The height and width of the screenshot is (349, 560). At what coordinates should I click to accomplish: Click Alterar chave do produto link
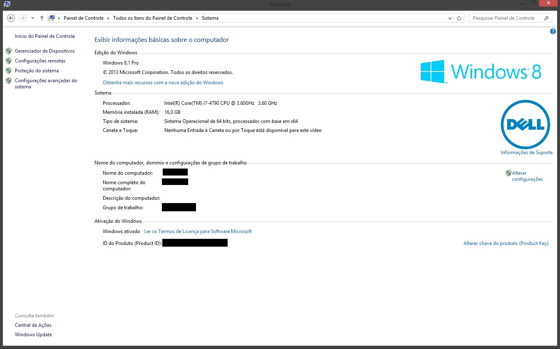(506, 243)
